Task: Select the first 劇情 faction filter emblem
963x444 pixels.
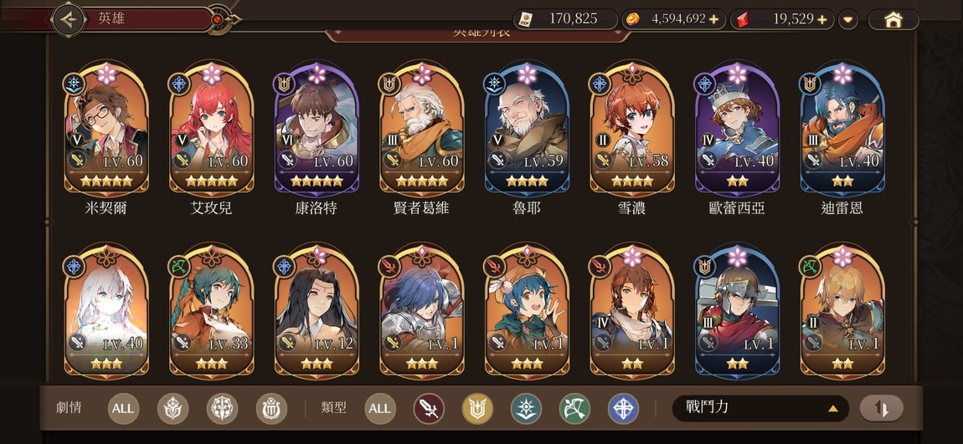Action: tap(173, 409)
